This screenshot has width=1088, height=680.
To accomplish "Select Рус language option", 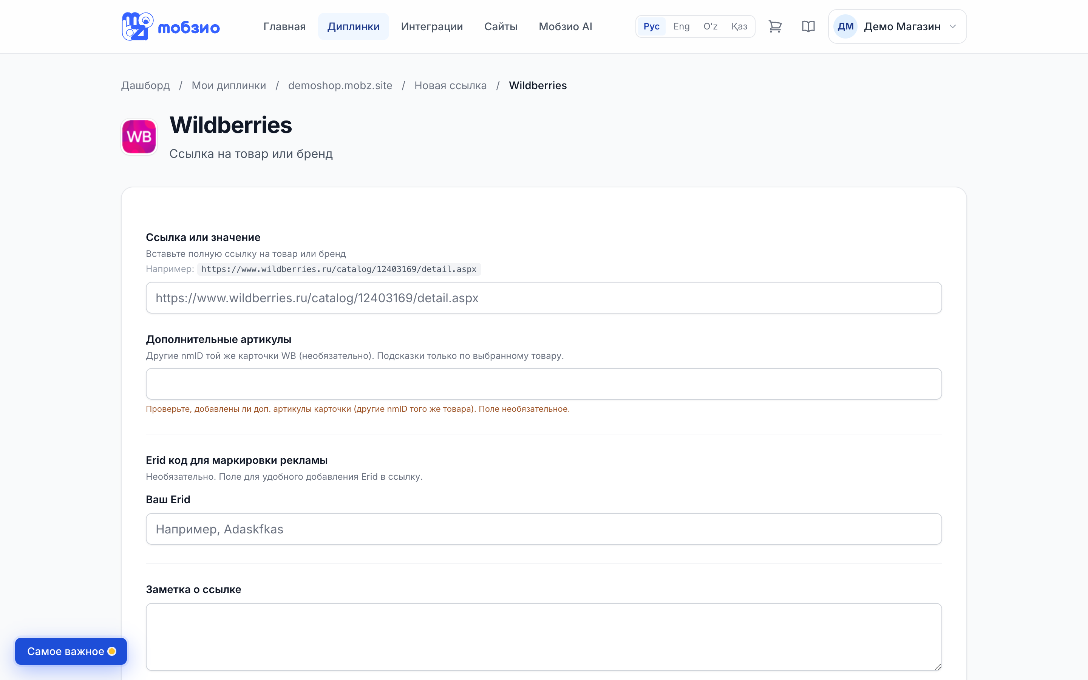I will (651, 26).
